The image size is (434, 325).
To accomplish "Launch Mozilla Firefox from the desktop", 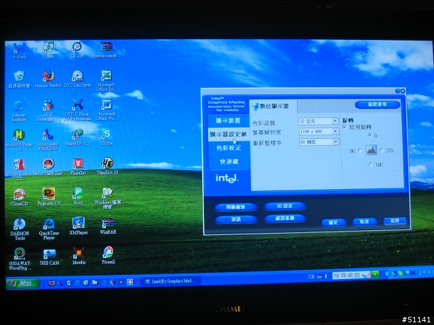I will point(48,79).
